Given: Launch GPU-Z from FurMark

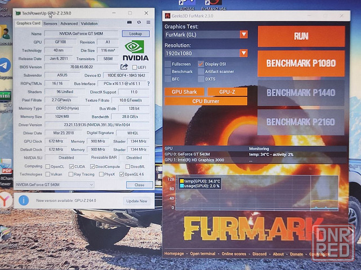Looking at the screenshot, I should click(227, 91).
